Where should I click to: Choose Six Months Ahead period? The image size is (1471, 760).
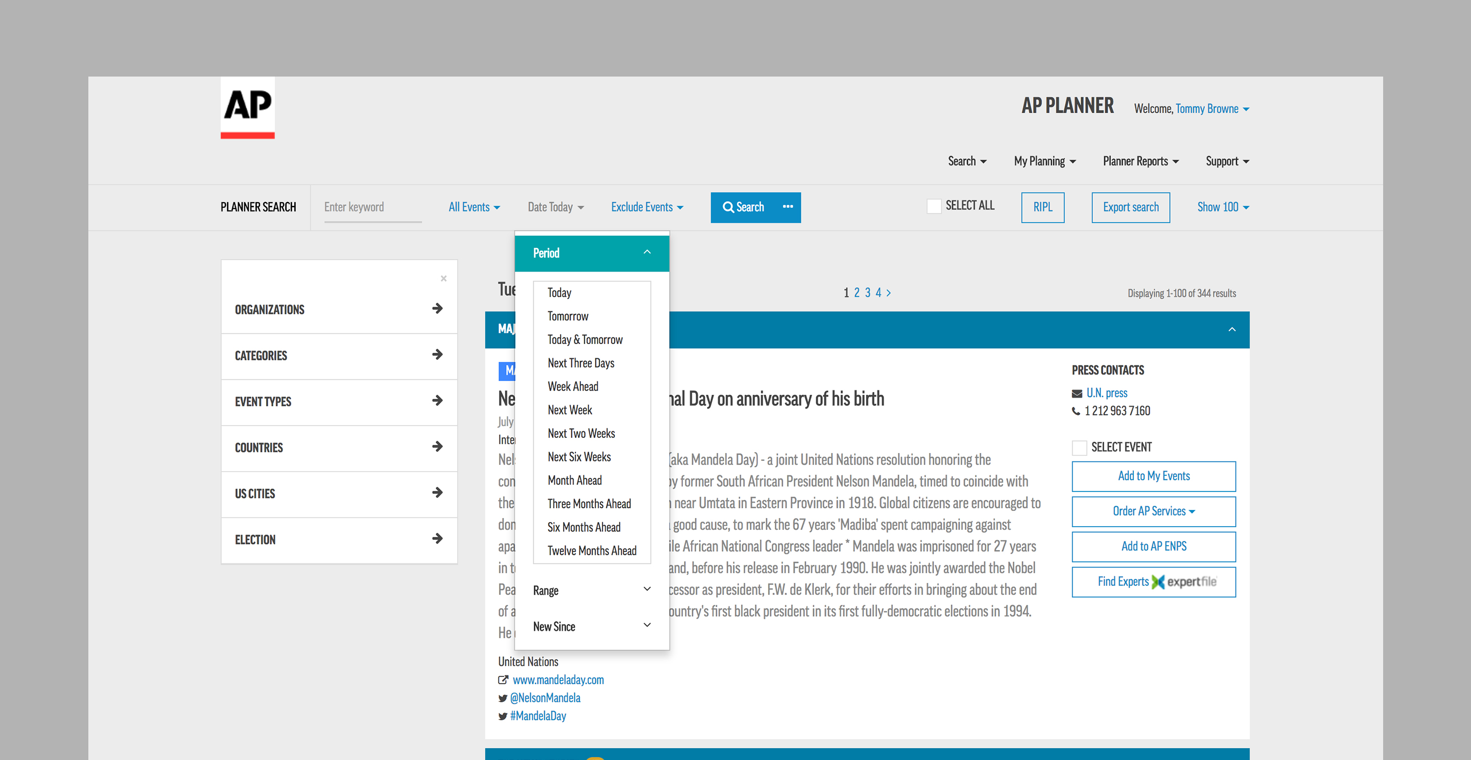(x=584, y=527)
